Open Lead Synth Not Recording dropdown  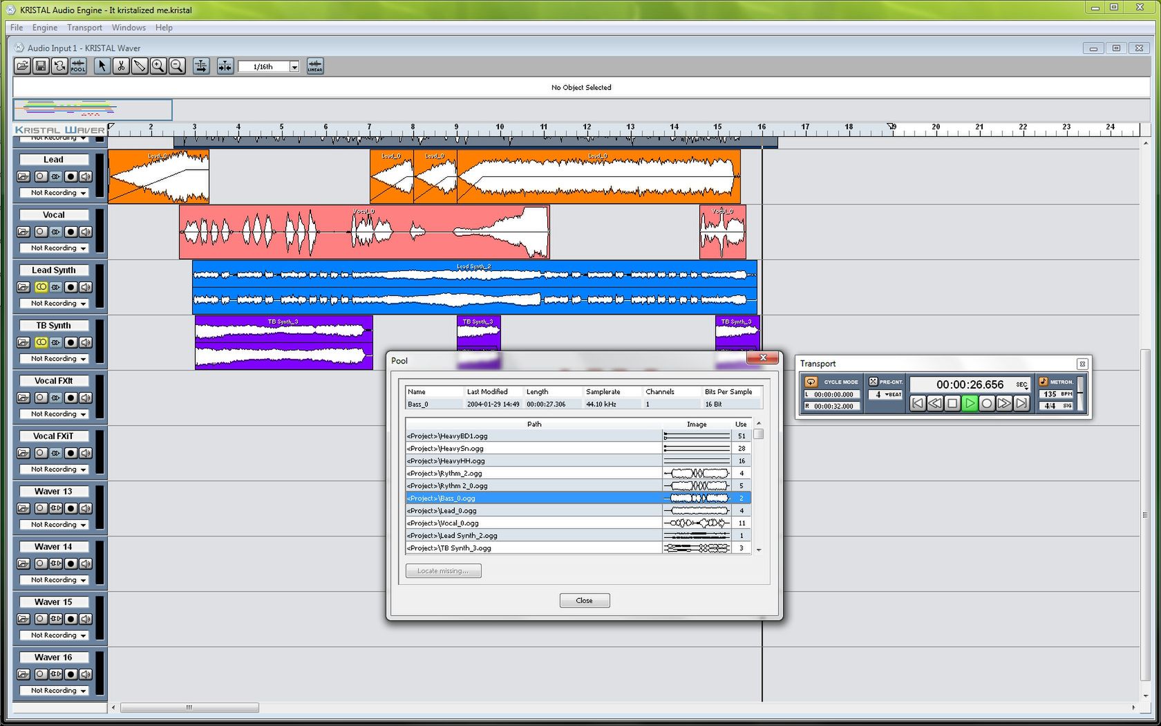point(55,304)
